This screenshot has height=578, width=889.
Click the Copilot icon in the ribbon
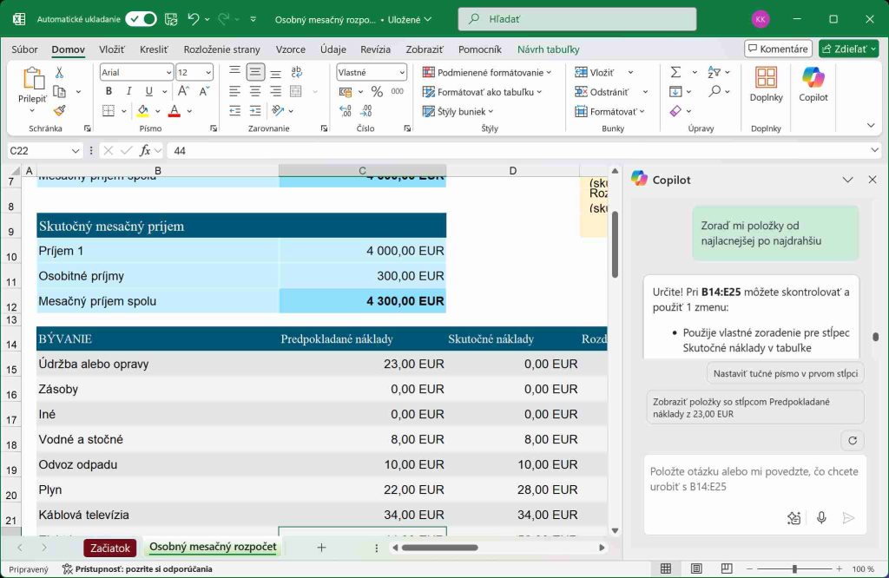(813, 84)
